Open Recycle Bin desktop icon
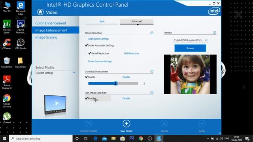The height and width of the screenshot is (142, 253). coord(7,62)
